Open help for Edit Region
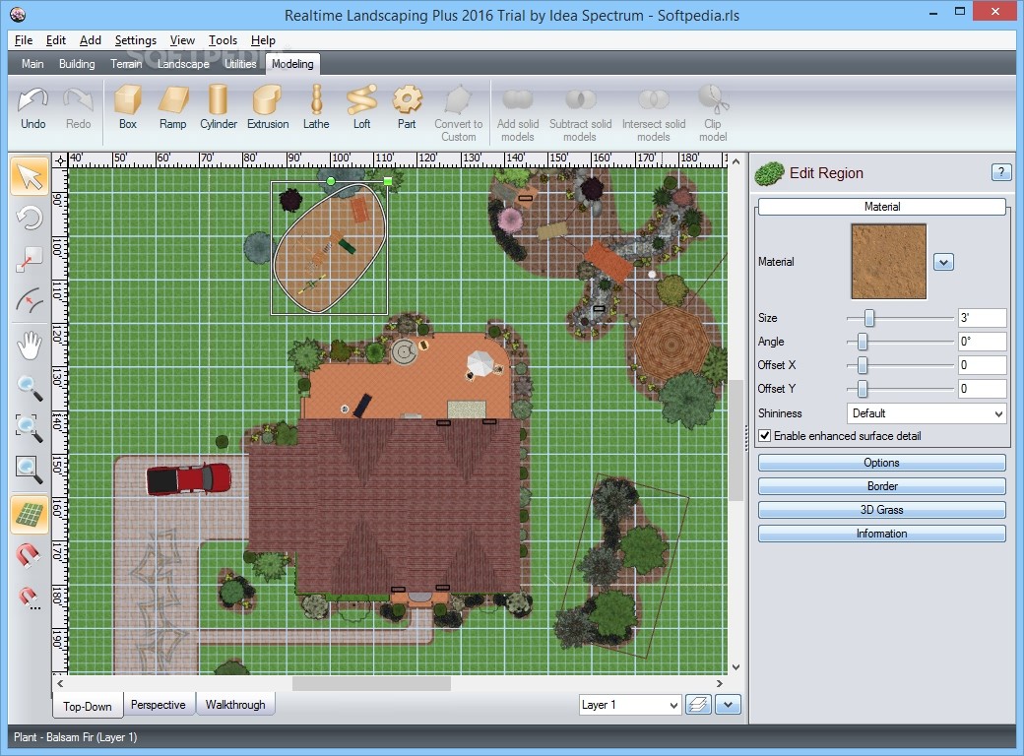1024x756 pixels. point(1001,172)
